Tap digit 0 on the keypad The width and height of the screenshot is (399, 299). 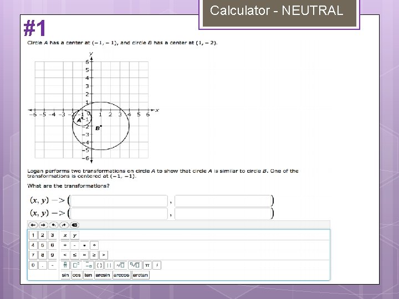[33, 265]
